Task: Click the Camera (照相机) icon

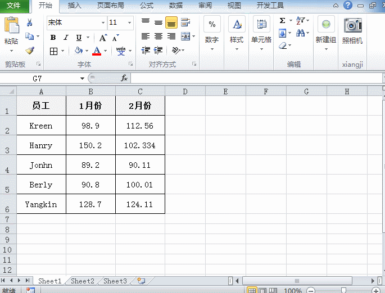Action: [352, 25]
